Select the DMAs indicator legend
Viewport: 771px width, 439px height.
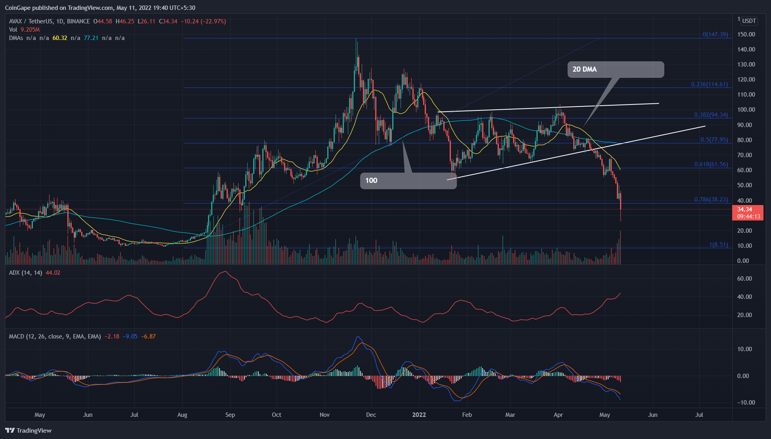16,38
